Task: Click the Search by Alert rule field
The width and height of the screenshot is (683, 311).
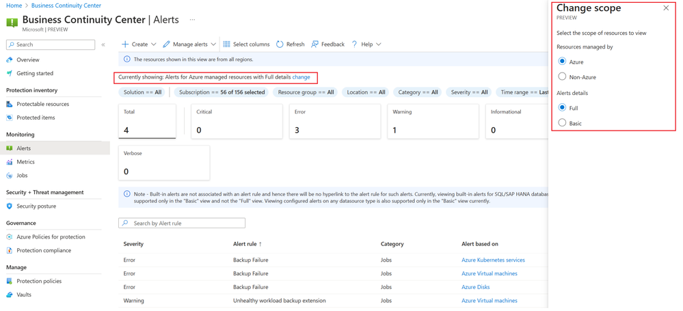Action: (182, 223)
